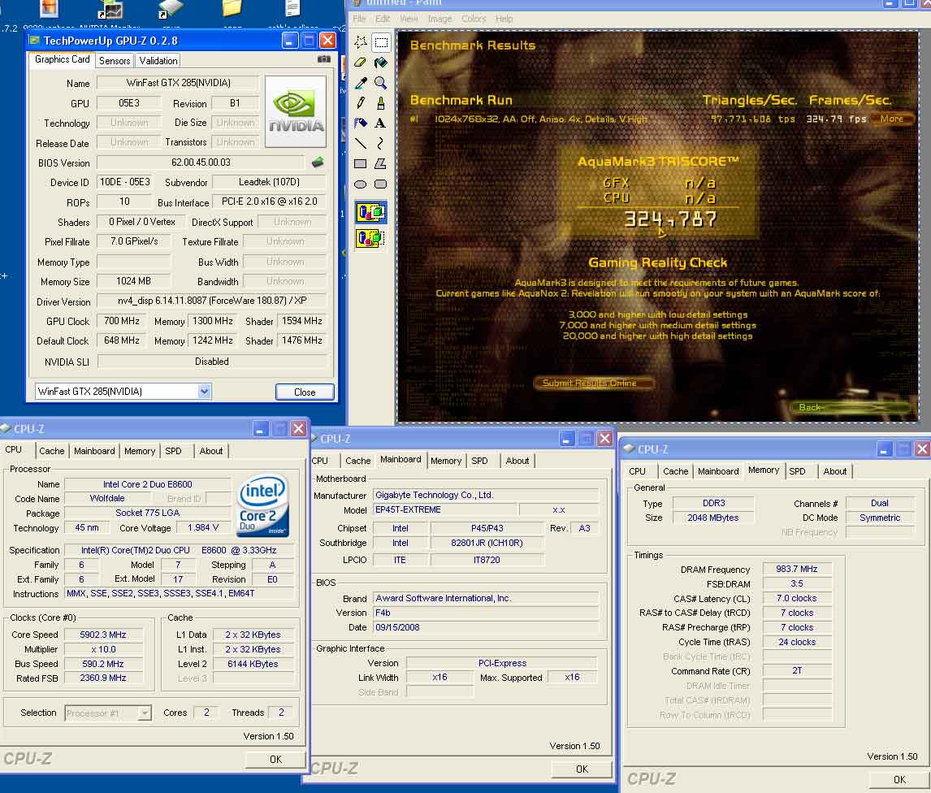Open the graphics card selector dropdown in GPU-Z
931x793 pixels.
click(x=204, y=392)
